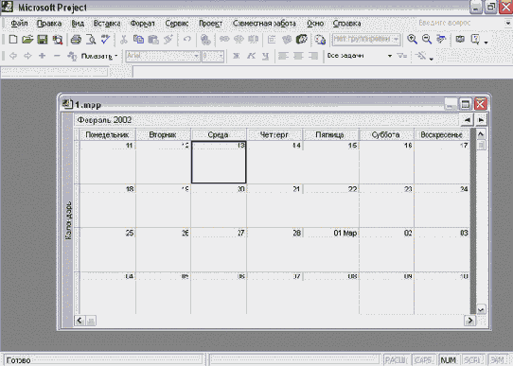Click the calendar vertical scrollbar down arrow

tap(481, 309)
